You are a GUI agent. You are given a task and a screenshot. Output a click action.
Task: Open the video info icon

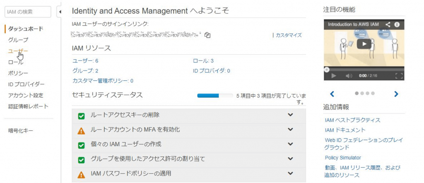[x=397, y=24]
